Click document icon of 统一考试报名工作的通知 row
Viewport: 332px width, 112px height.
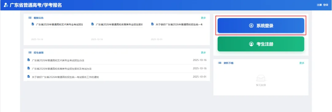tap(29, 77)
